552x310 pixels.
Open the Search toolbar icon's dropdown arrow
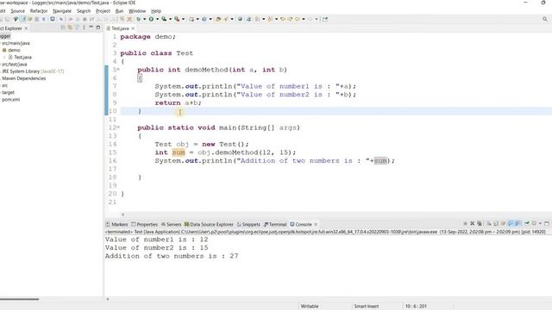click(232, 19)
